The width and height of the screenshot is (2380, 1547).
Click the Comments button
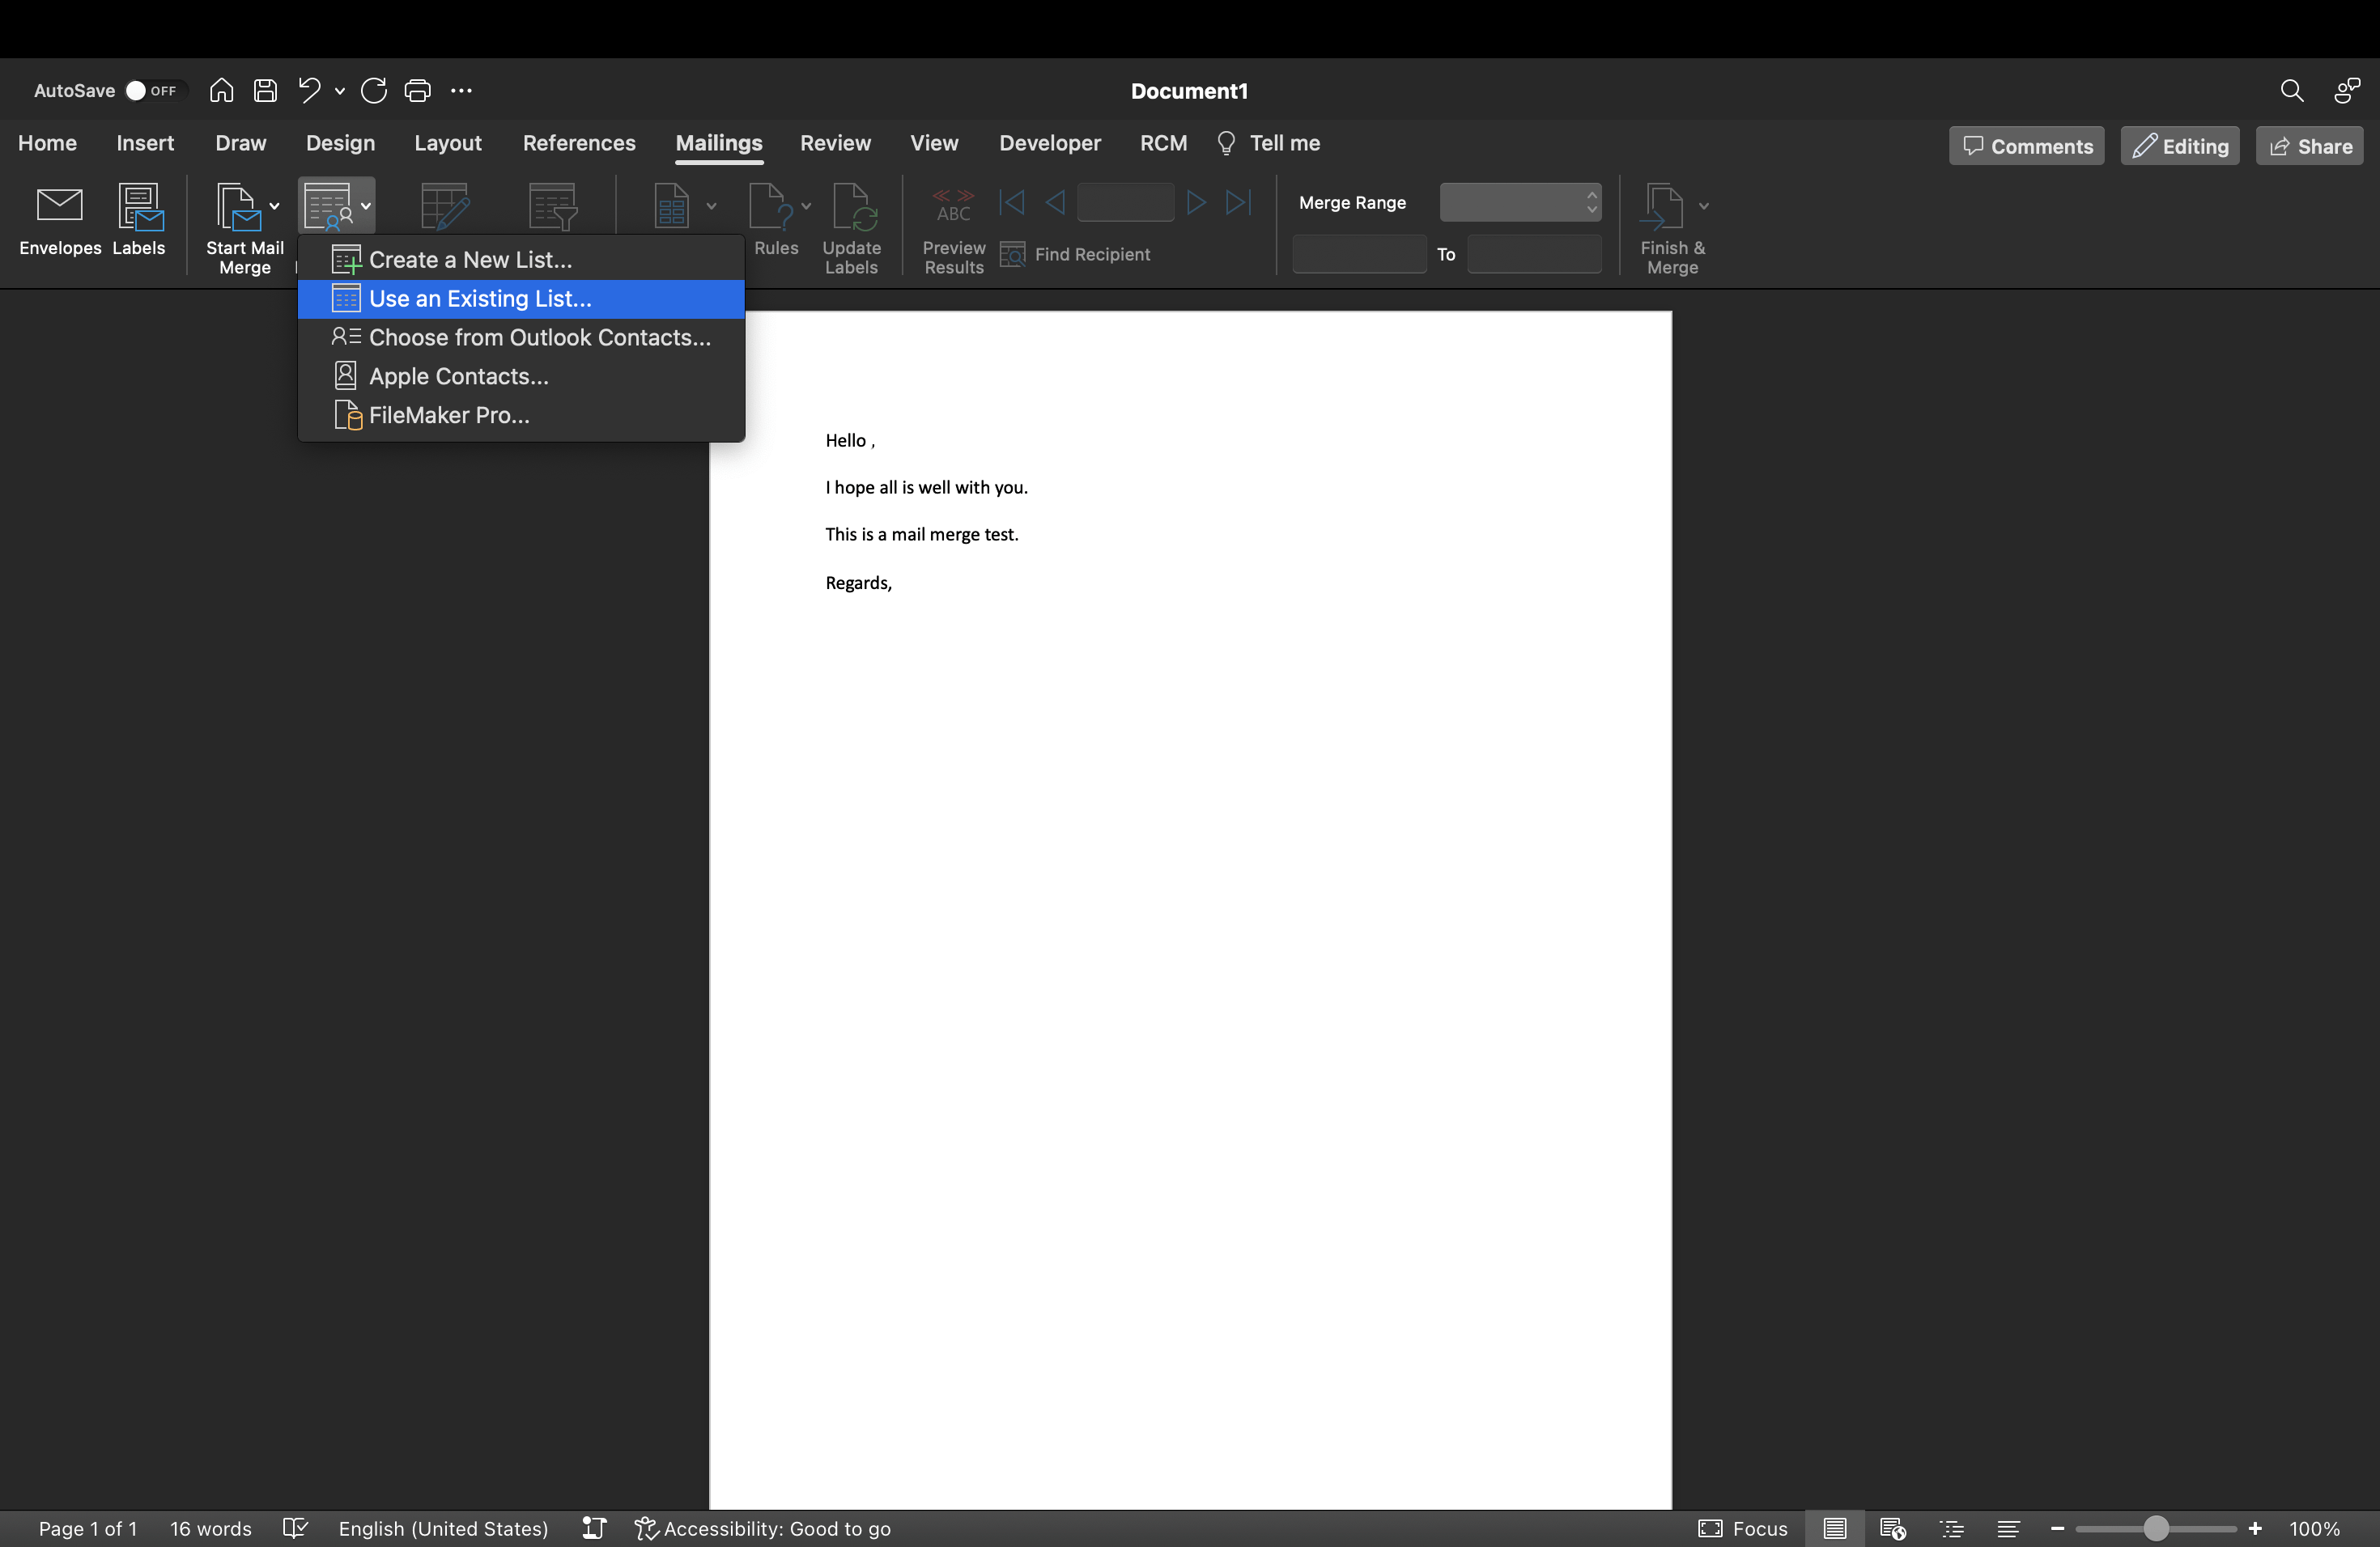pyautogui.click(x=2027, y=146)
